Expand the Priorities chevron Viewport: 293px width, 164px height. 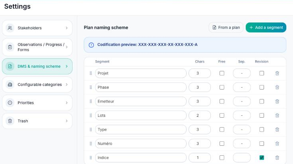click(x=67, y=103)
